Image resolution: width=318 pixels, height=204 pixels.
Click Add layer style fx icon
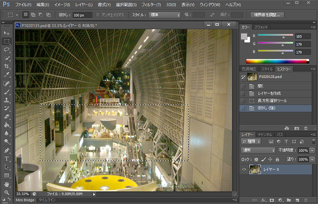tap(263, 200)
